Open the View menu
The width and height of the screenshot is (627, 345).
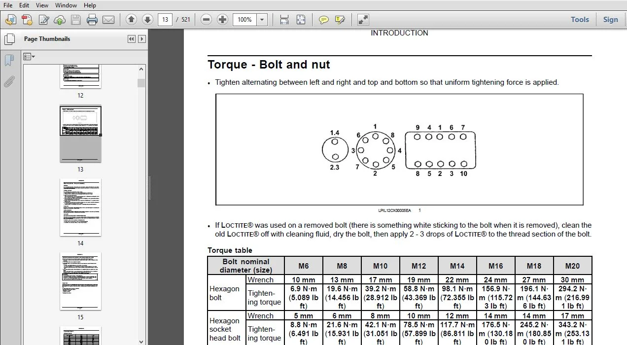[42, 5]
